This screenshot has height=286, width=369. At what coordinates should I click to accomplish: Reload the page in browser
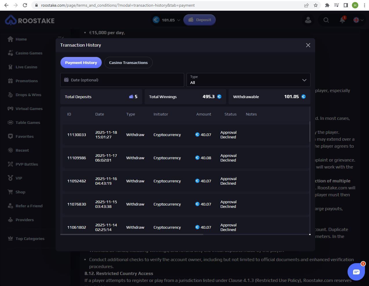[25, 5]
